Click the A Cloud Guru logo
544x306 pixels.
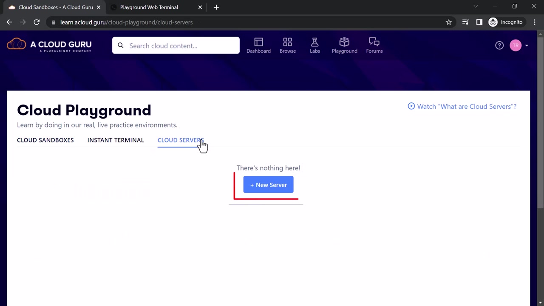[x=49, y=45]
